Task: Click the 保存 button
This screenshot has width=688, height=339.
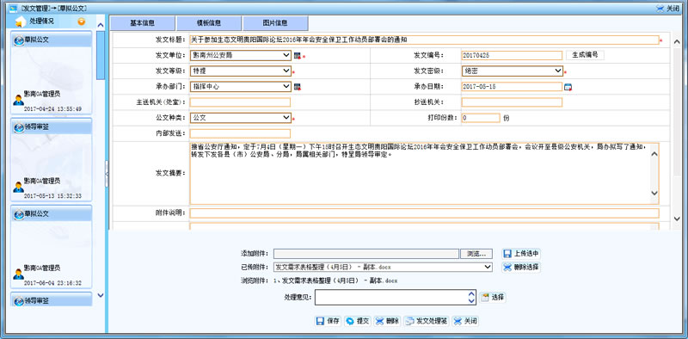Action: 329,321
